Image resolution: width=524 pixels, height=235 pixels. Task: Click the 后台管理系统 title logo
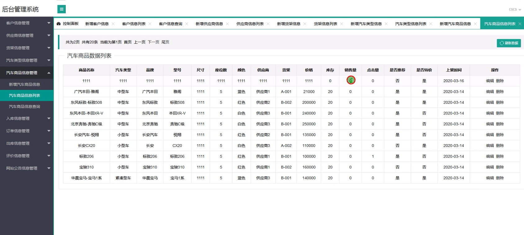click(20, 9)
